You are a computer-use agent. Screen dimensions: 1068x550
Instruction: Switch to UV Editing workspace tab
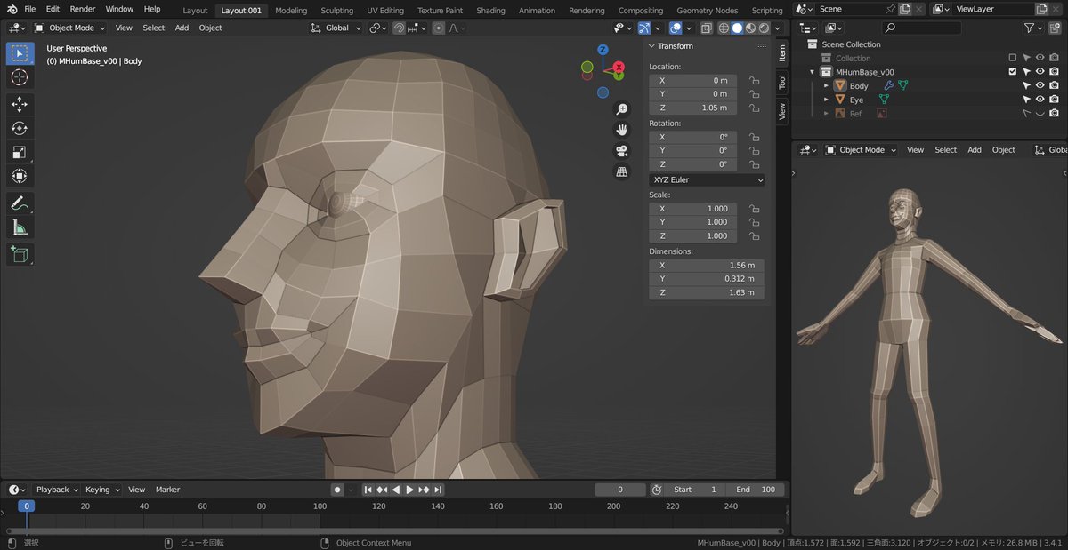pyautogui.click(x=385, y=11)
